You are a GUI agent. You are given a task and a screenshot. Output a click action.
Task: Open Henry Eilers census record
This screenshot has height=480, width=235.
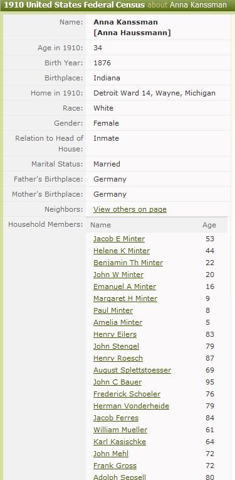pyautogui.click(x=115, y=334)
